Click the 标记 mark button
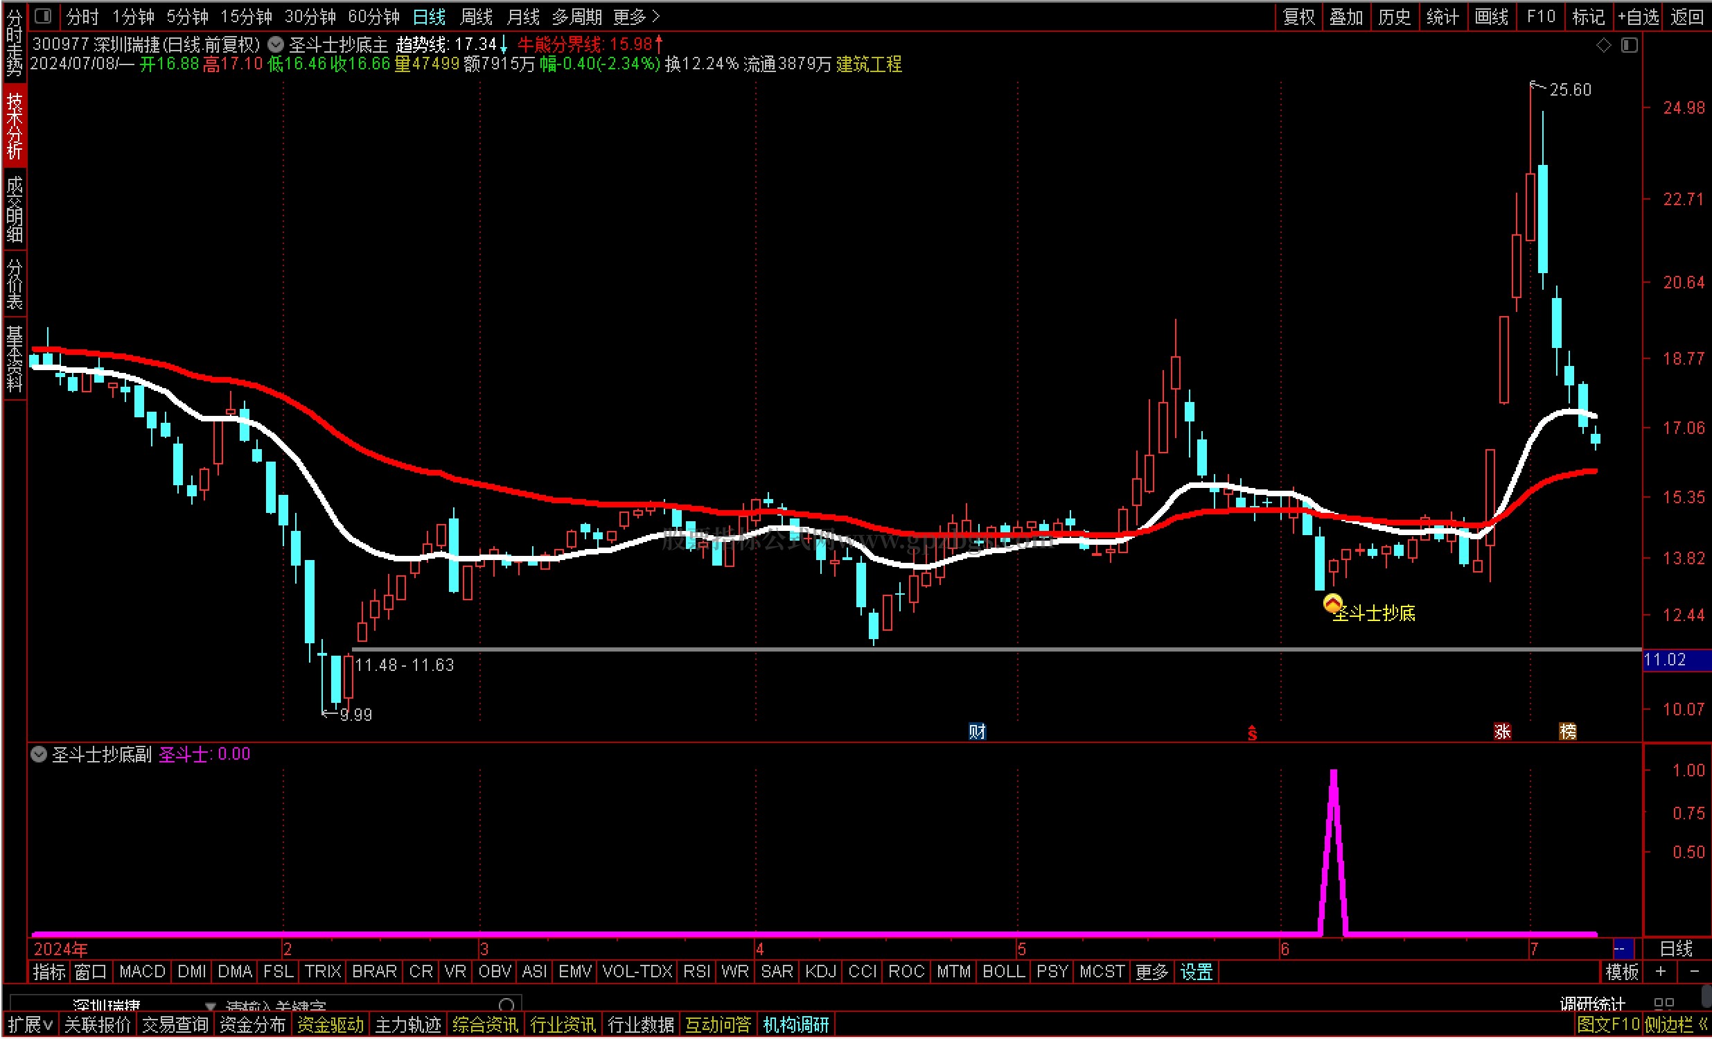1712x1039 pixels. tap(1588, 16)
